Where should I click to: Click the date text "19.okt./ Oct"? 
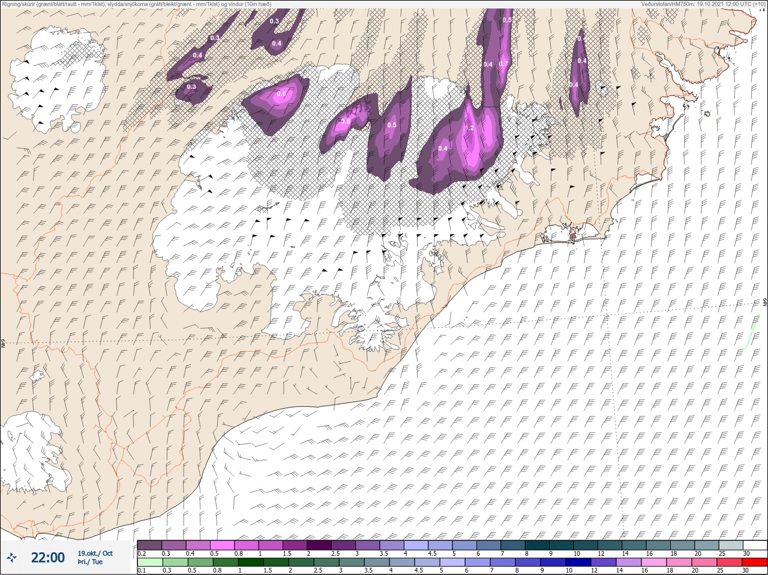pos(95,553)
